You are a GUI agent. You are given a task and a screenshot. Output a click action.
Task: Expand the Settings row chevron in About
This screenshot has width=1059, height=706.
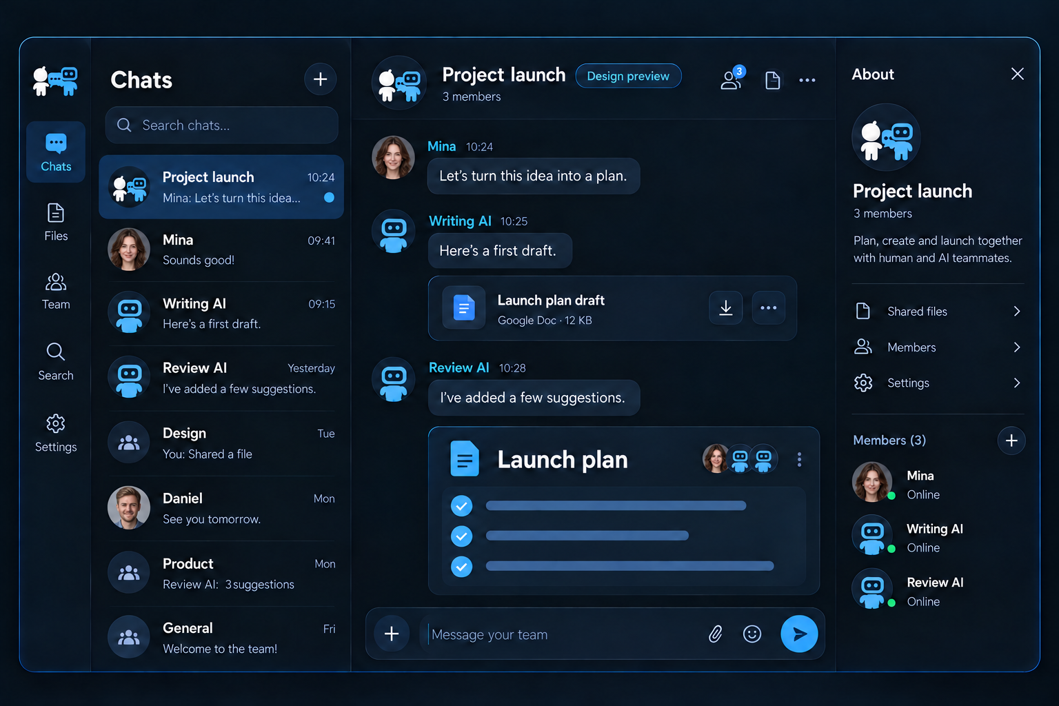pyautogui.click(x=1017, y=383)
